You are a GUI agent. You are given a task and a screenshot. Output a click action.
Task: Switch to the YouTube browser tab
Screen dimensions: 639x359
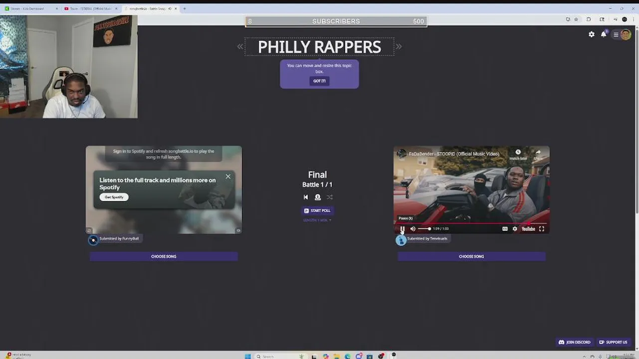click(x=91, y=8)
